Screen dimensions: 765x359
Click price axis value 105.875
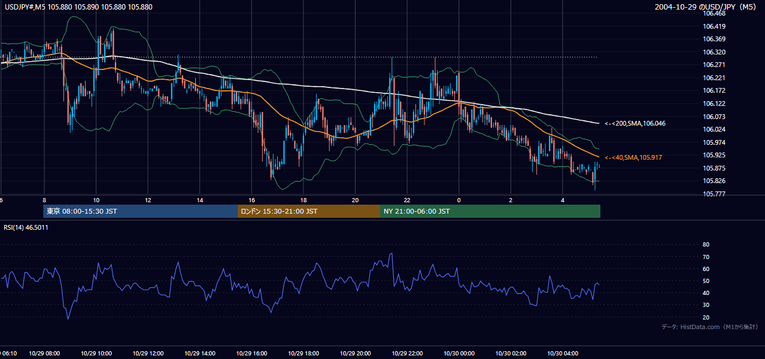714,168
